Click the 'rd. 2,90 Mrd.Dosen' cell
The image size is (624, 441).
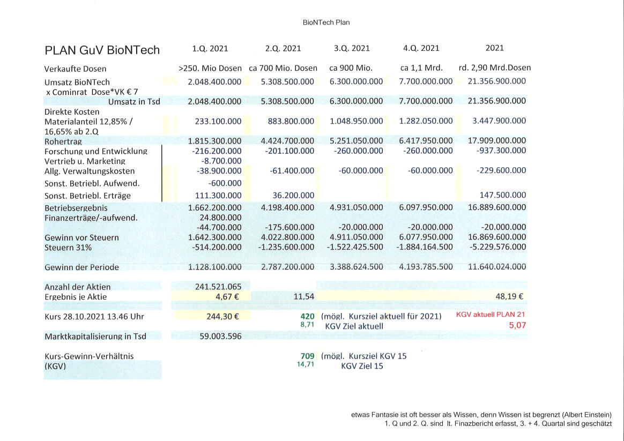point(495,68)
